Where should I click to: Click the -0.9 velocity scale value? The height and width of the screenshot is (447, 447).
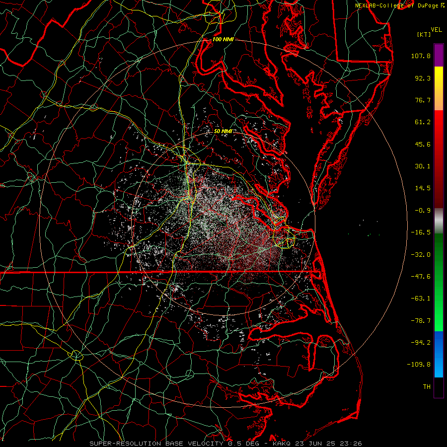(x=423, y=211)
